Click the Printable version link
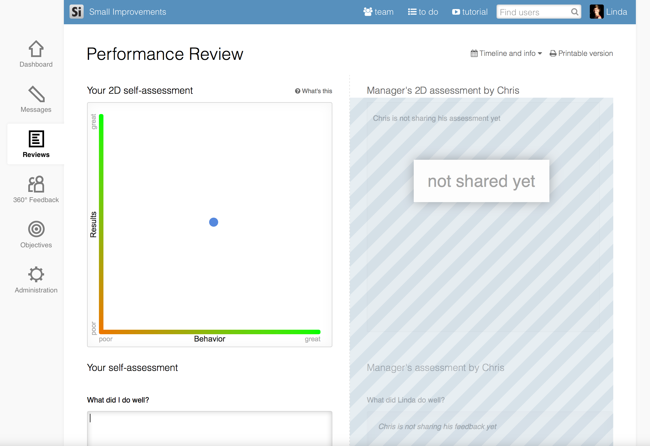This screenshot has width=650, height=446. [581, 53]
